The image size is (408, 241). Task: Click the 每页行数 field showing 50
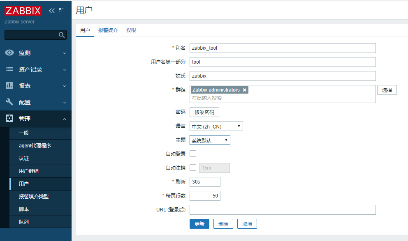[x=205, y=196]
